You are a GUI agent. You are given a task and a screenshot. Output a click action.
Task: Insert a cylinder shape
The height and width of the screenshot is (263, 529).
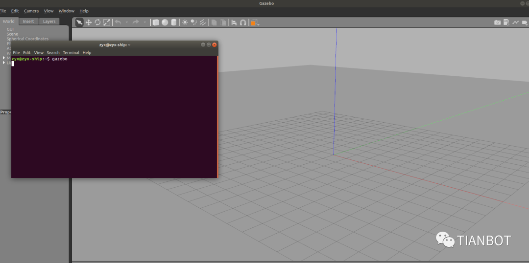coord(174,22)
